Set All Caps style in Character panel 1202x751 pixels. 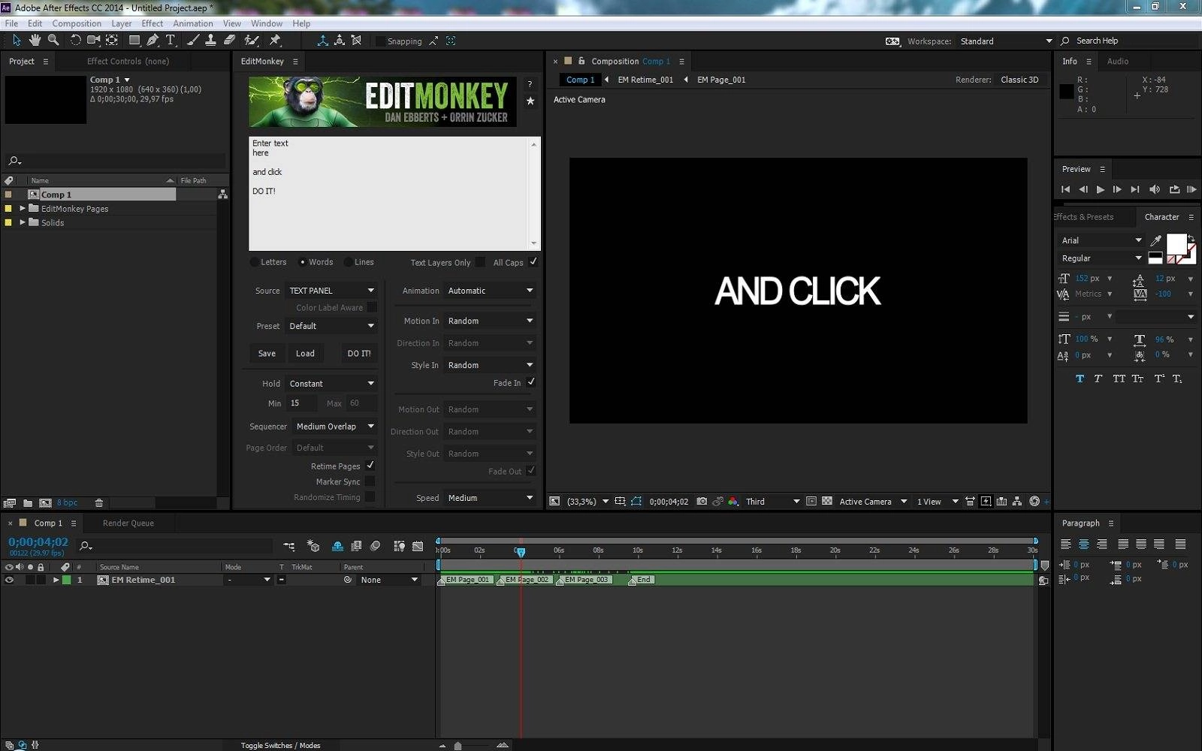pos(1119,379)
